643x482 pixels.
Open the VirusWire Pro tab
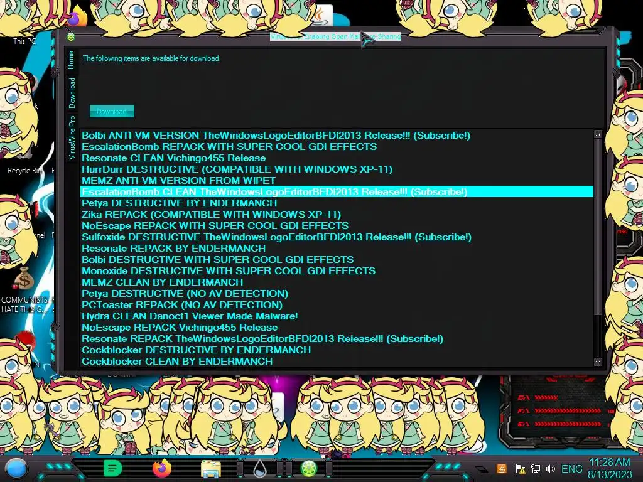72,137
